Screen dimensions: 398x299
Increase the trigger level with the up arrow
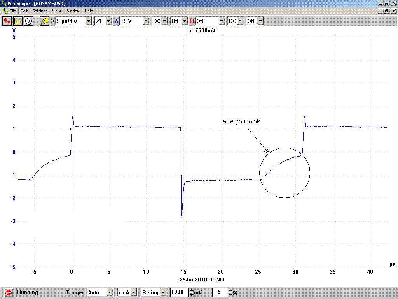click(191, 290)
